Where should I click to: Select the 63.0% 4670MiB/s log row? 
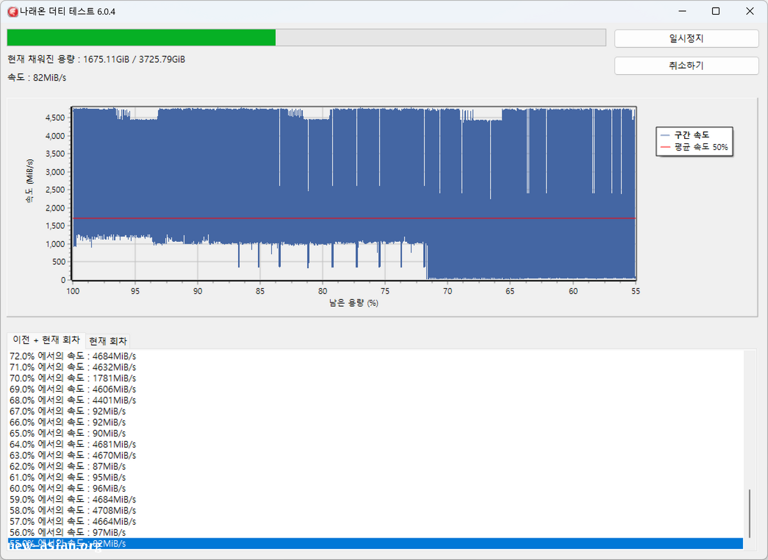pos(375,455)
